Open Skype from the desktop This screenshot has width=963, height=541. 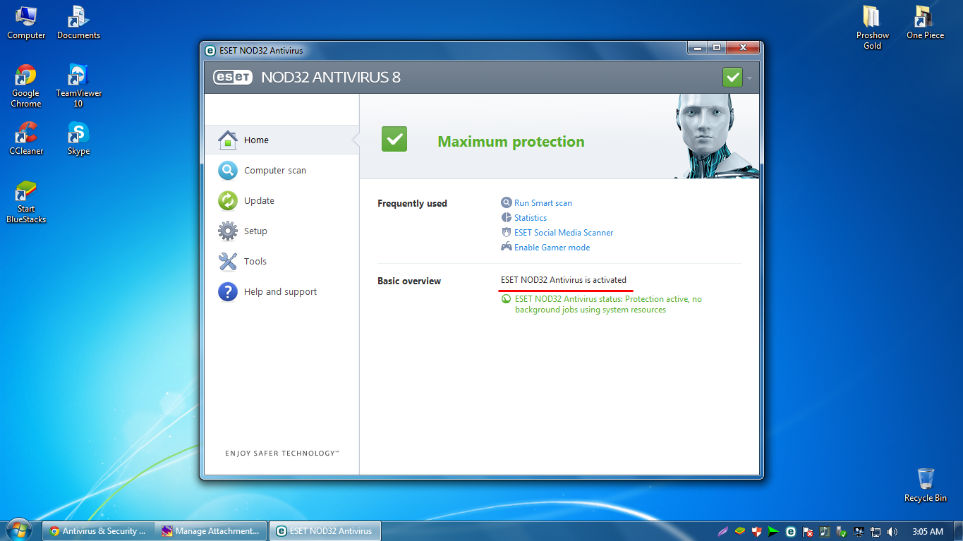(x=78, y=133)
